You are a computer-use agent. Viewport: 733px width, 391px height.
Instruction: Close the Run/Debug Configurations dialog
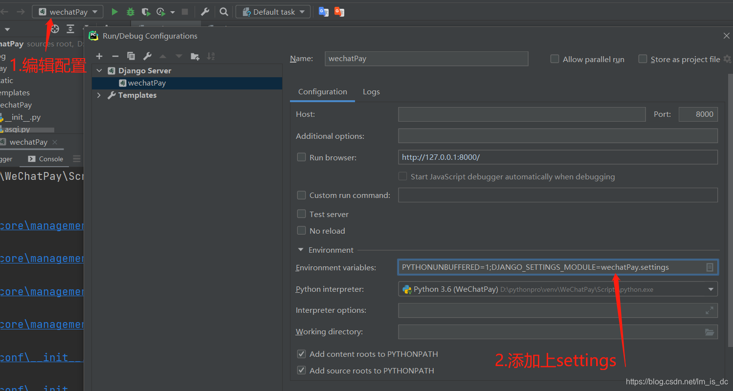726,36
